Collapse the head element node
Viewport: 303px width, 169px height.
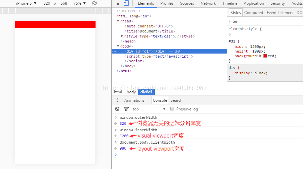tap(118, 21)
